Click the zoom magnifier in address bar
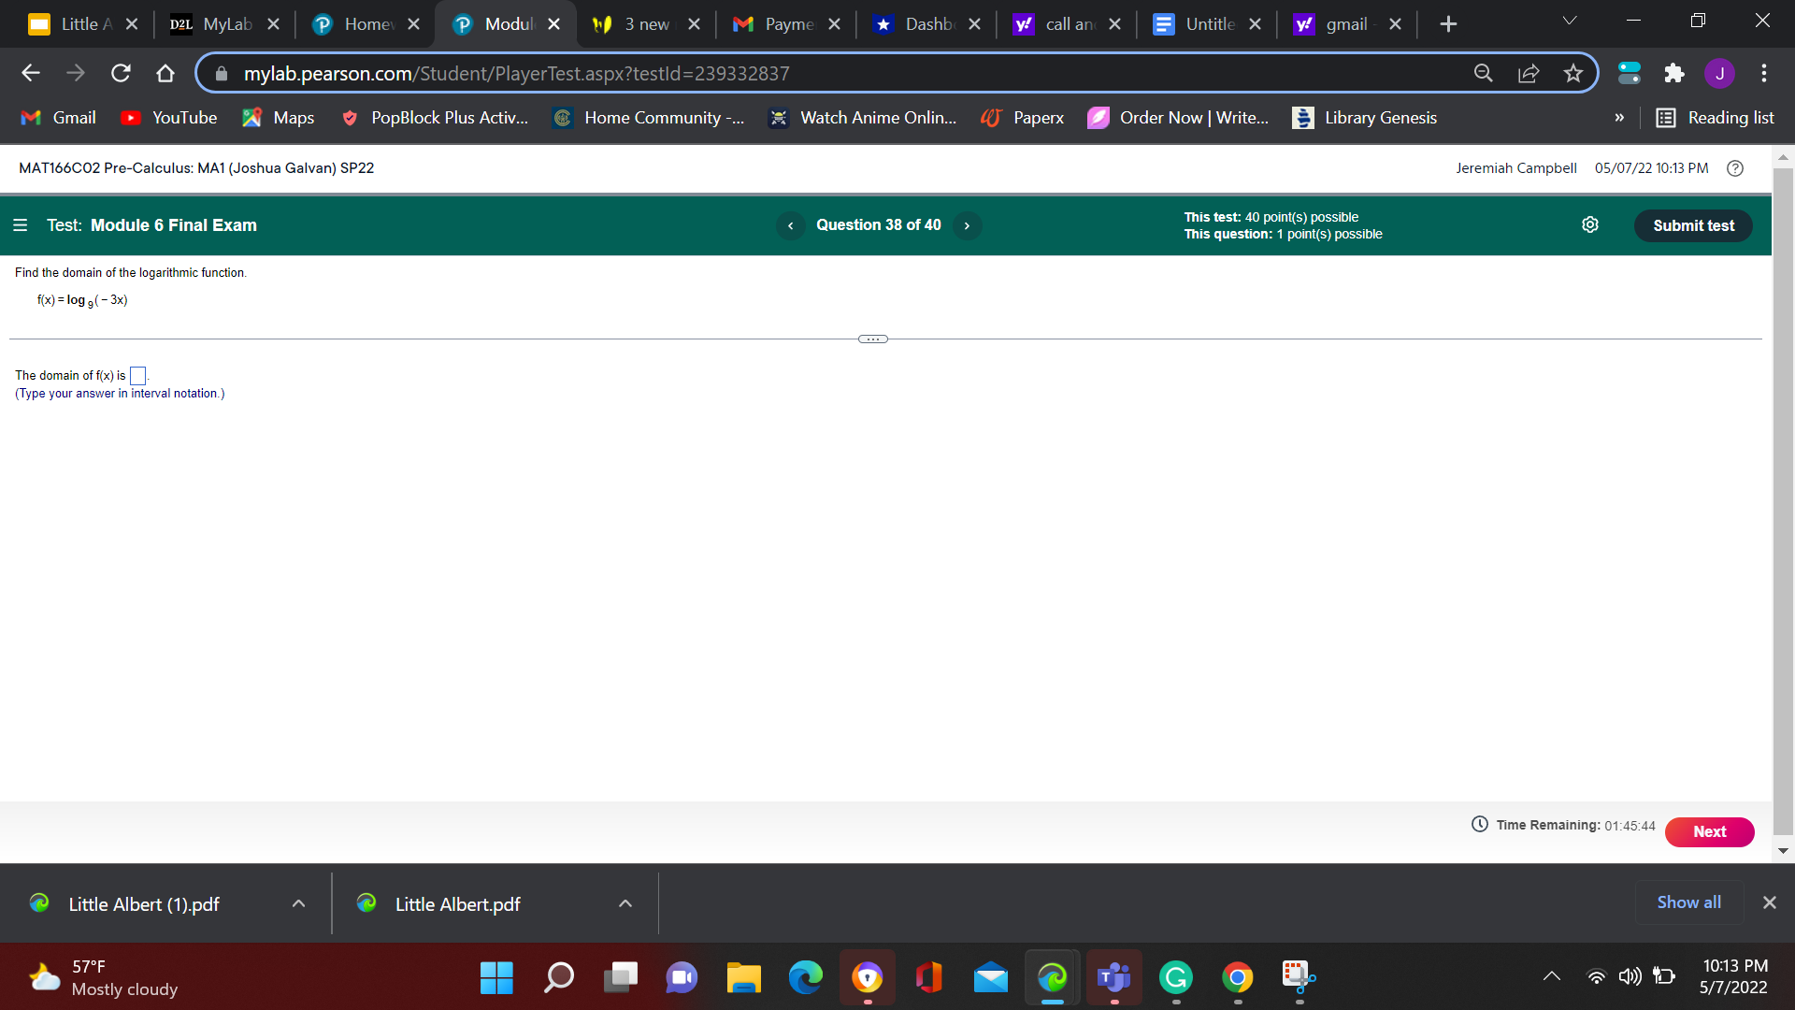This screenshot has height=1010, width=1795. point(1484,73)
